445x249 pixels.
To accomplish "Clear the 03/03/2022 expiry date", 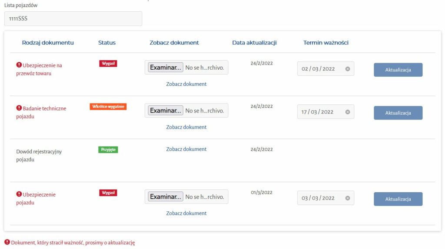I will pyautogui.click(x=347, y=198).
